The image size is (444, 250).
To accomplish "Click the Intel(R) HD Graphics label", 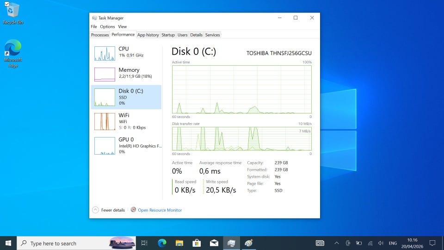I will (140, 146).
